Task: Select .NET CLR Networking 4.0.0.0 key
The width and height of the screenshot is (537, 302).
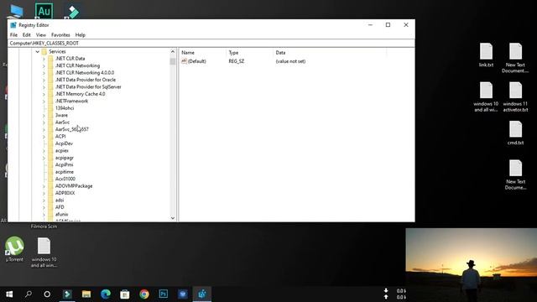Action: [85, 73]
